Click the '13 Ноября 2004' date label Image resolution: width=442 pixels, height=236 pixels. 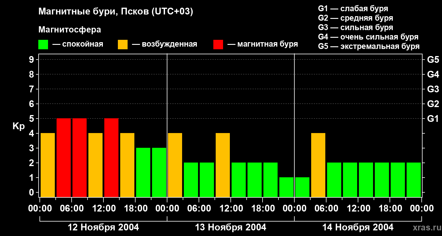(231, 227)
